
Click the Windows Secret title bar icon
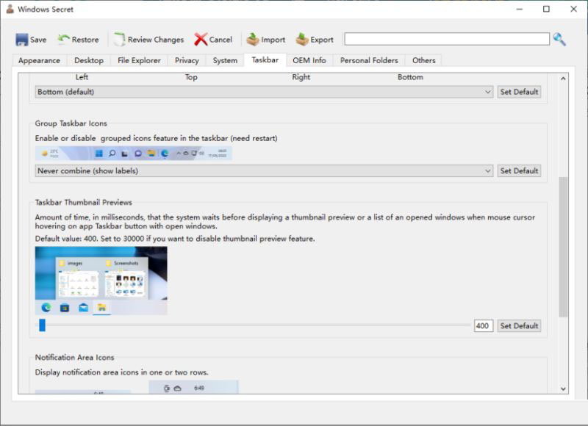(x=10, y=9)
